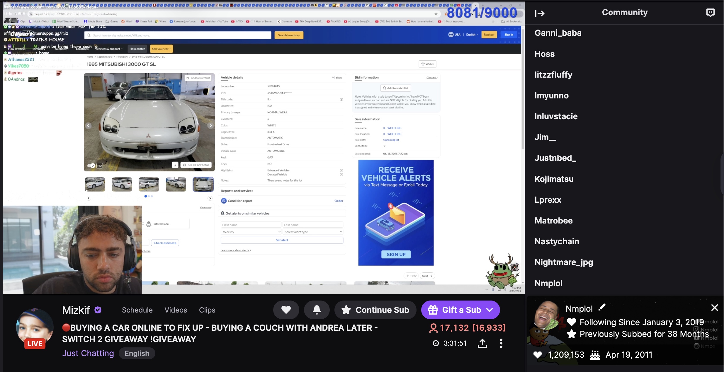Viewport: 724px width, 372px height.
Task: Select Kojimatsu in the community list
Action: [x=554, y=179]
